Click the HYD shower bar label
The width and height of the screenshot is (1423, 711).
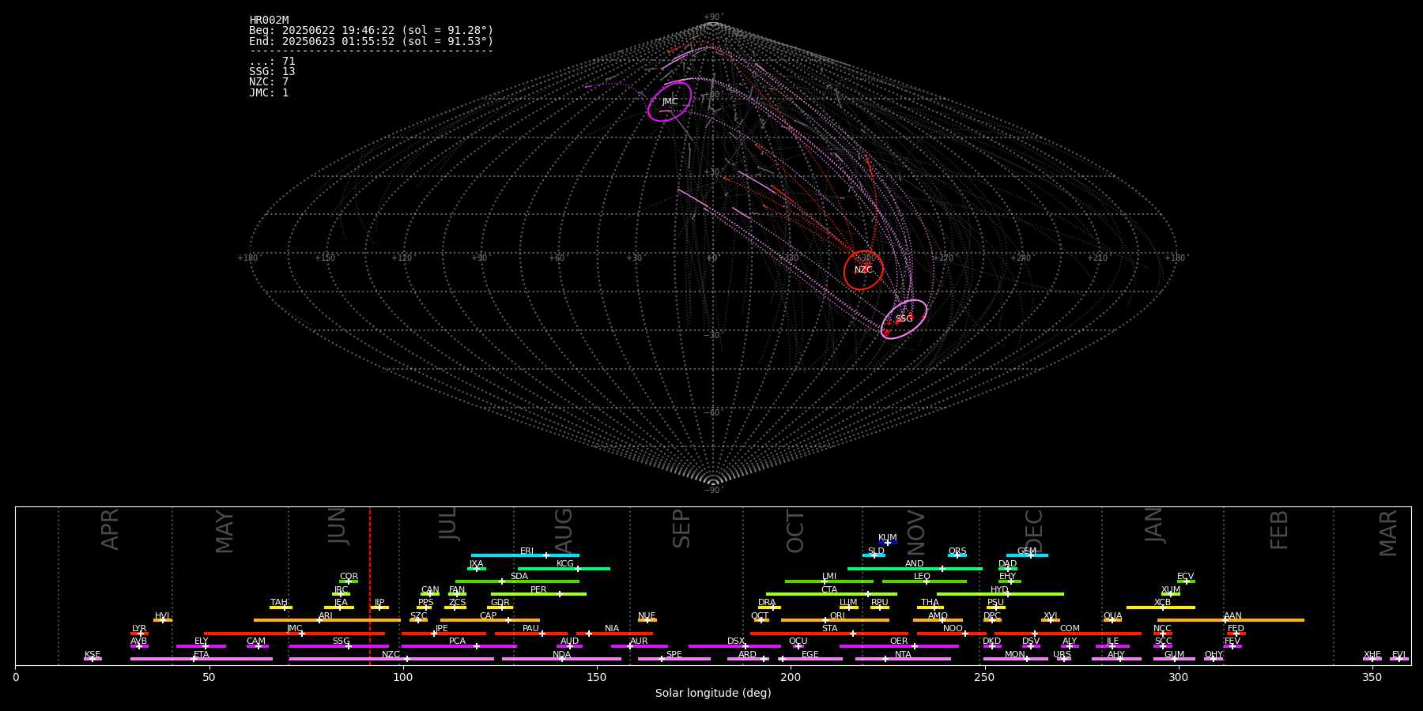pos(999,590)
